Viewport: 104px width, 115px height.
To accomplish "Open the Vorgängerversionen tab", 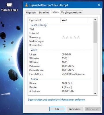I will click(x=72, y=12).
